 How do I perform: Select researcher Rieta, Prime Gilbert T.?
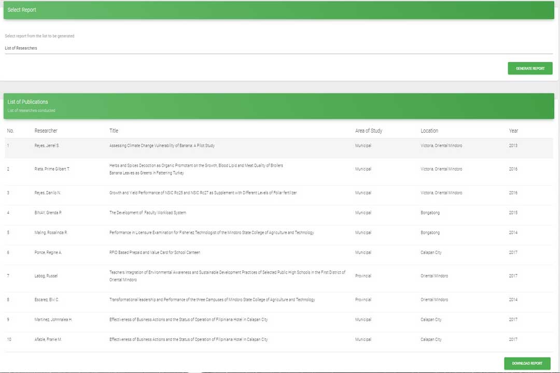(x=52, y=169)
